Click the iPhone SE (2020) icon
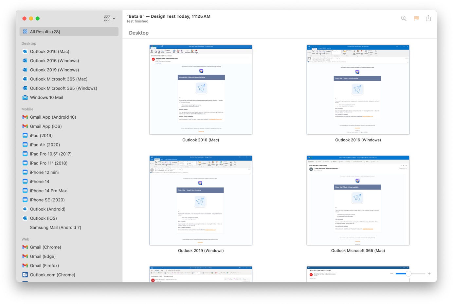The image size is (453, 304). [25, 200]
